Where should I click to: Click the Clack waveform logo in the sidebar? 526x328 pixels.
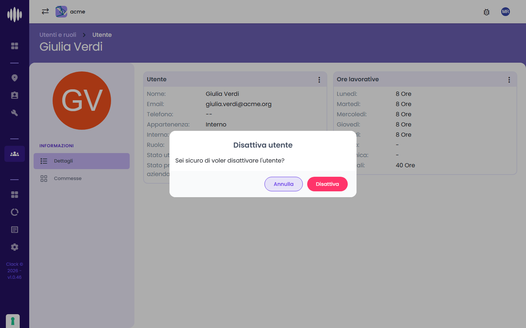click(15, 15)
